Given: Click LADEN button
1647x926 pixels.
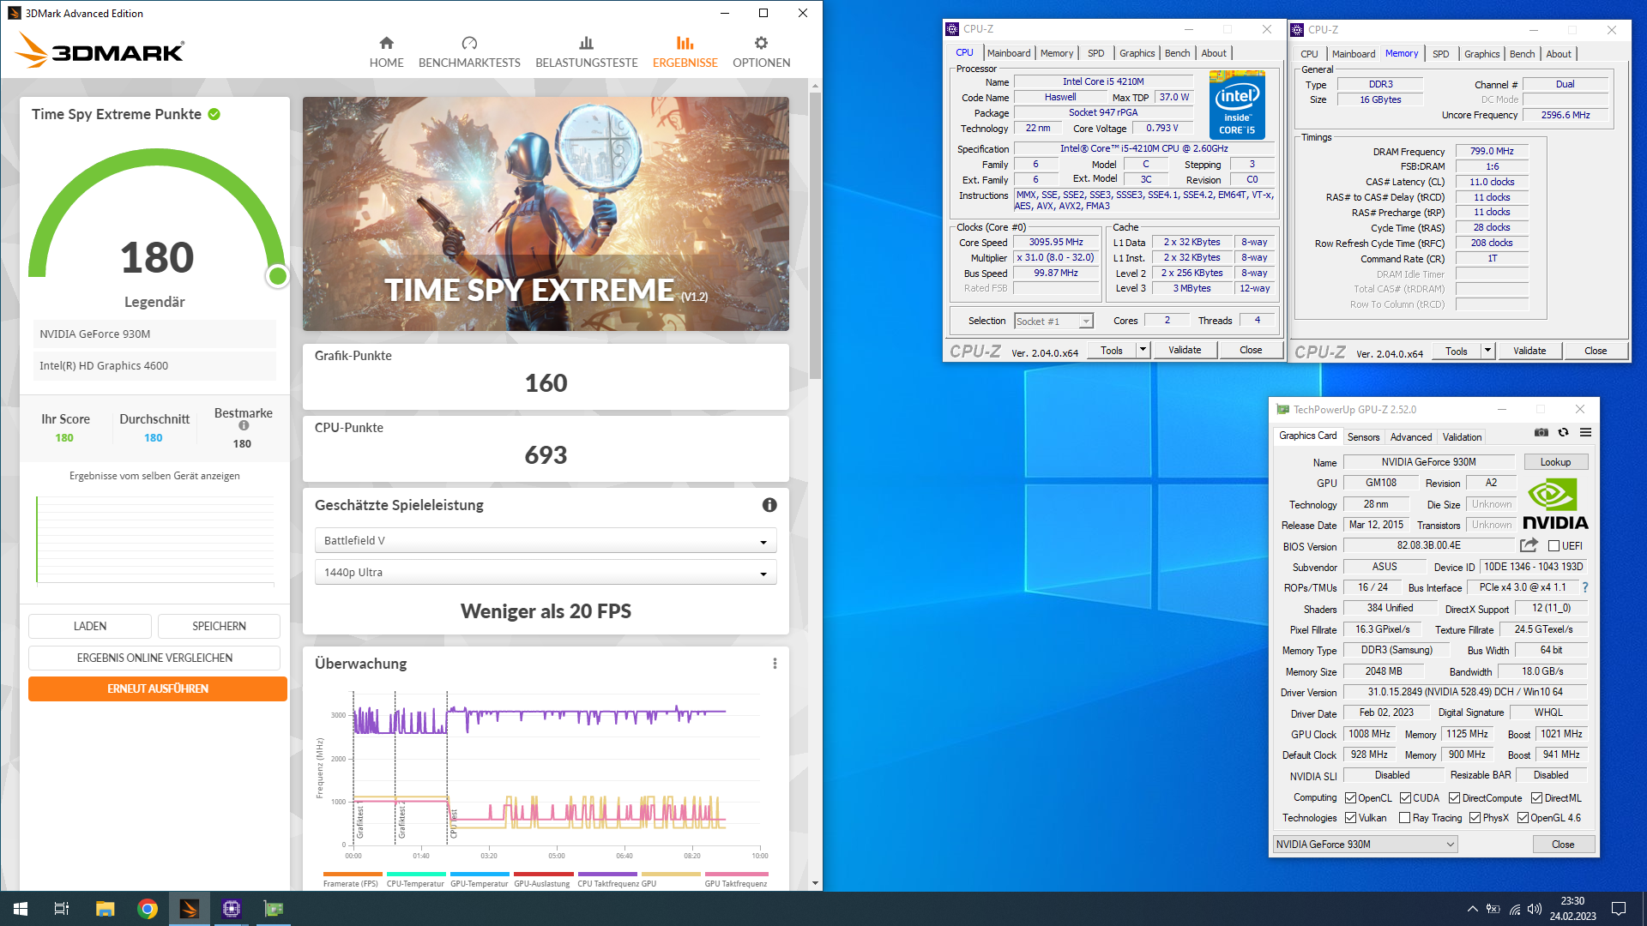Looking at the screenshot, I should coord(90,627).
